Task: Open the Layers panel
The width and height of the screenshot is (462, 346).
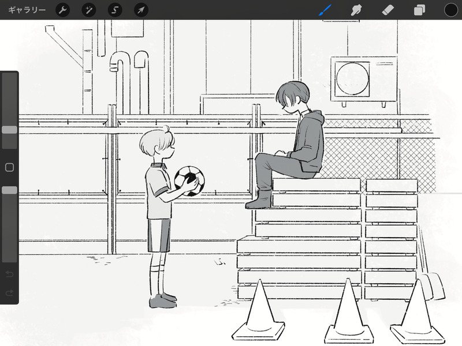Action: tap(419, 10)
